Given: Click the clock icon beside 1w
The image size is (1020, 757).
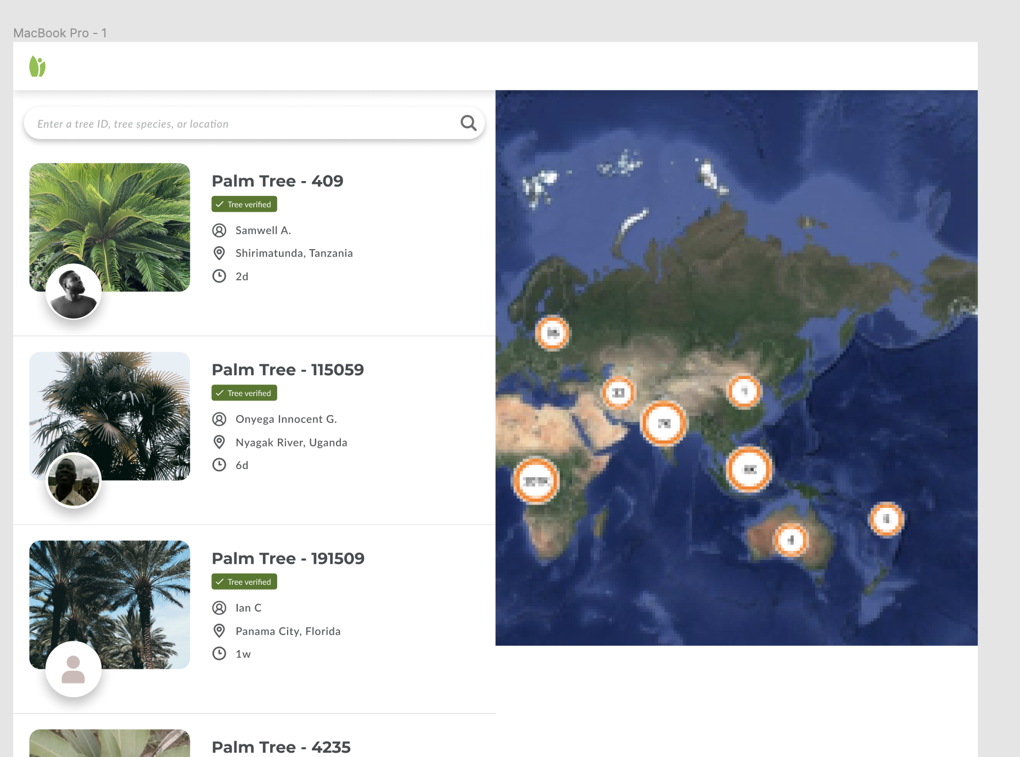Looking at the screenshot, I should pos(219,653).
